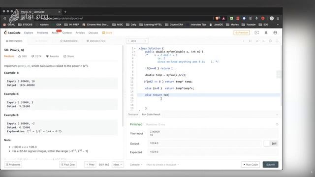Screen dimensions: 315x177
Task: Switch to the Run Code Result tab
Action: click(x=151, y=115)
